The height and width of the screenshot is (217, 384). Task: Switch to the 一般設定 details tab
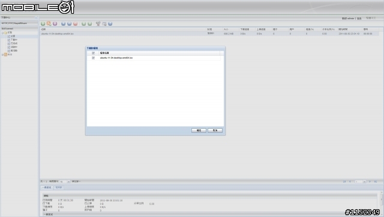tap(47, 188)
